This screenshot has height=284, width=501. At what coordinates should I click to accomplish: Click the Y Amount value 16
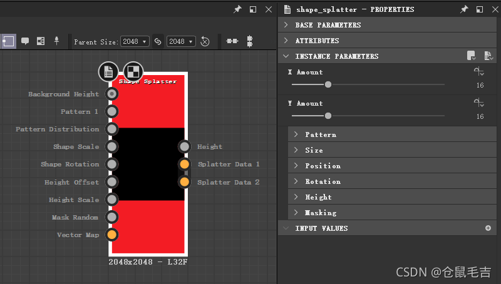[x=480, y=116]
